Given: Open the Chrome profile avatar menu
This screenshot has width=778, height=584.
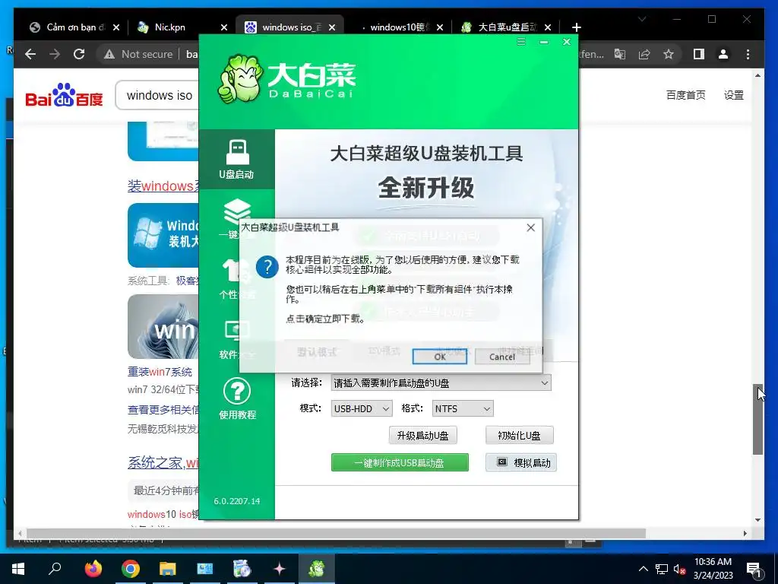Looking at the screenshot, I should pyautogui.click(x=723, y=54).
